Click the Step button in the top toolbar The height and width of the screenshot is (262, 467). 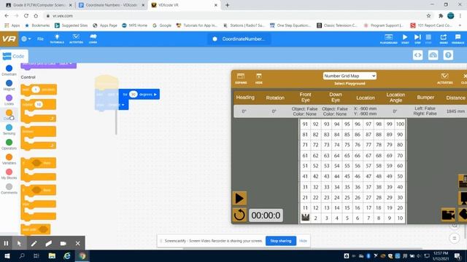(417, 39)
